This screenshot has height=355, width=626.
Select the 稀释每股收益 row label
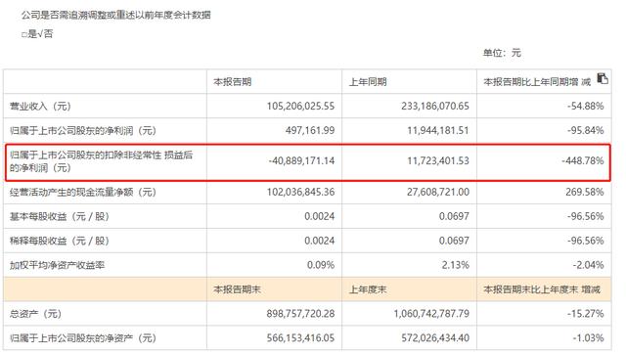[60, 241]
